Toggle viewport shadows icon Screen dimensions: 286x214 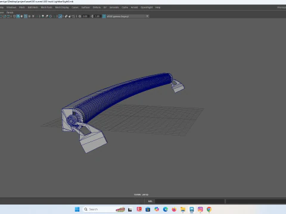click(x=37, y=16)
